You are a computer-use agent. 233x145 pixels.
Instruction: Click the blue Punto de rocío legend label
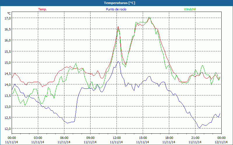tap(116, 9)
